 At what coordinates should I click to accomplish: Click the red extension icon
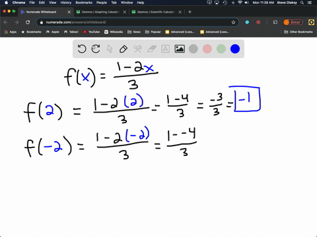pos(258,22)
